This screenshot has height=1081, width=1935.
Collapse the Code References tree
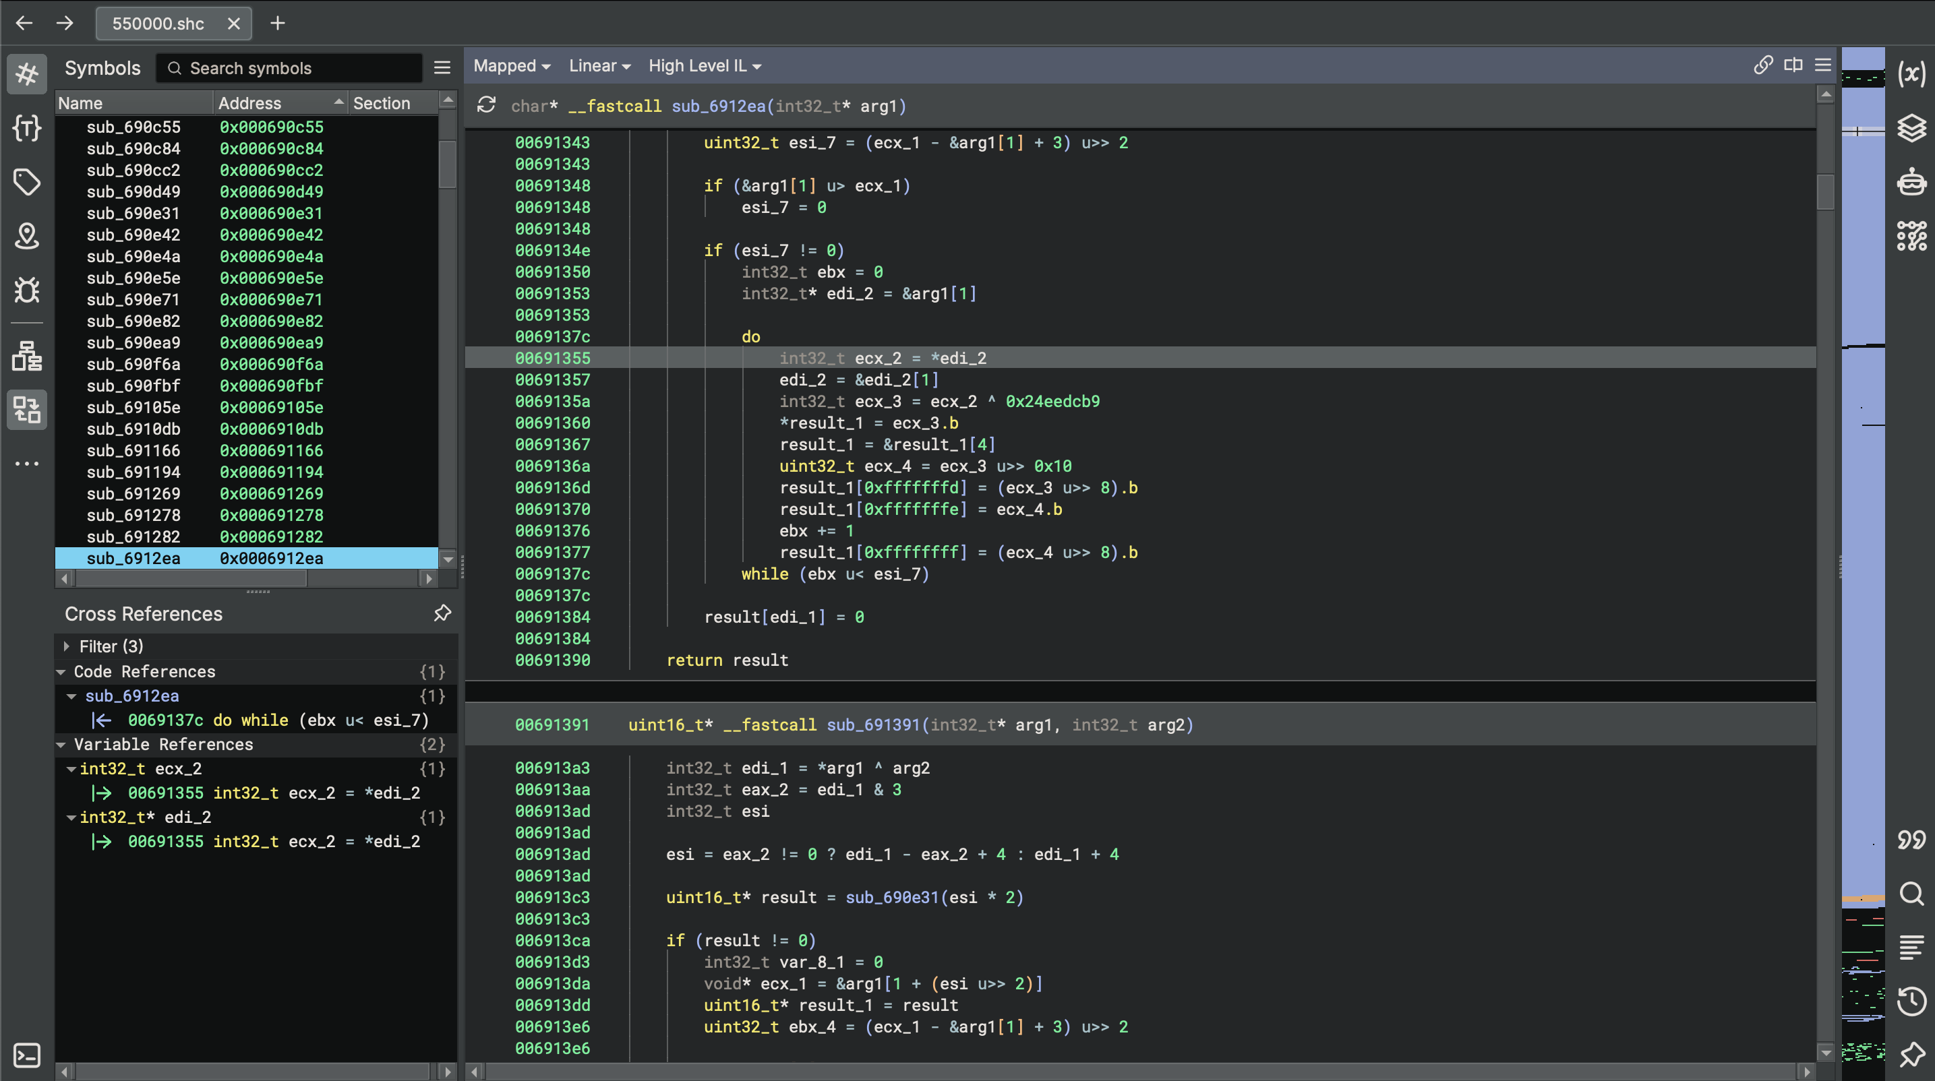[x=61, y=672]
